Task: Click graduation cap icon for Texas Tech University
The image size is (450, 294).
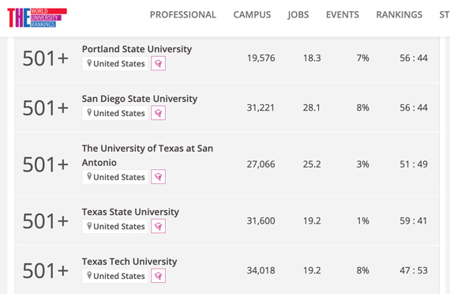Action: point(158,276)
